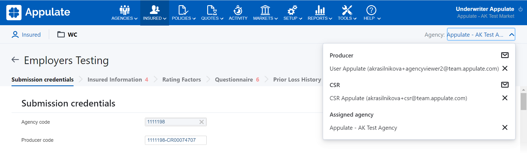Clear the Agency code field value
Screen dimensions: 527x153
[x=201, y=122]
